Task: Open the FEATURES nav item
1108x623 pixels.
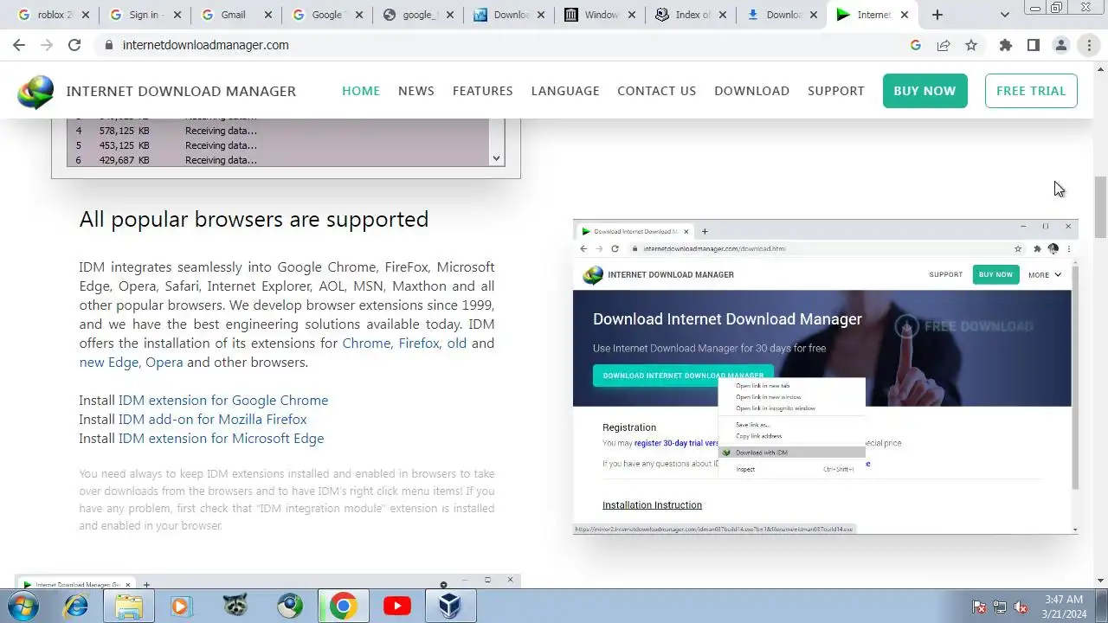Action: (483, 91)
